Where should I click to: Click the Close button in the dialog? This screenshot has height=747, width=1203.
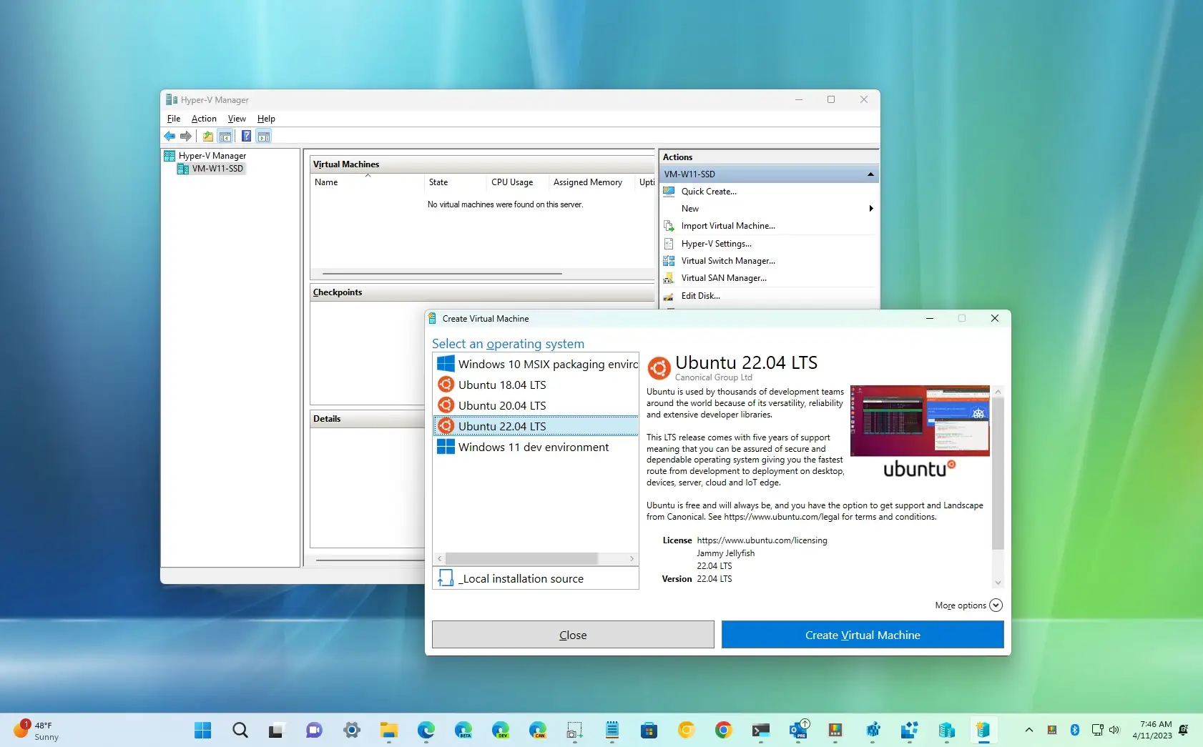[x=572, y=635]
